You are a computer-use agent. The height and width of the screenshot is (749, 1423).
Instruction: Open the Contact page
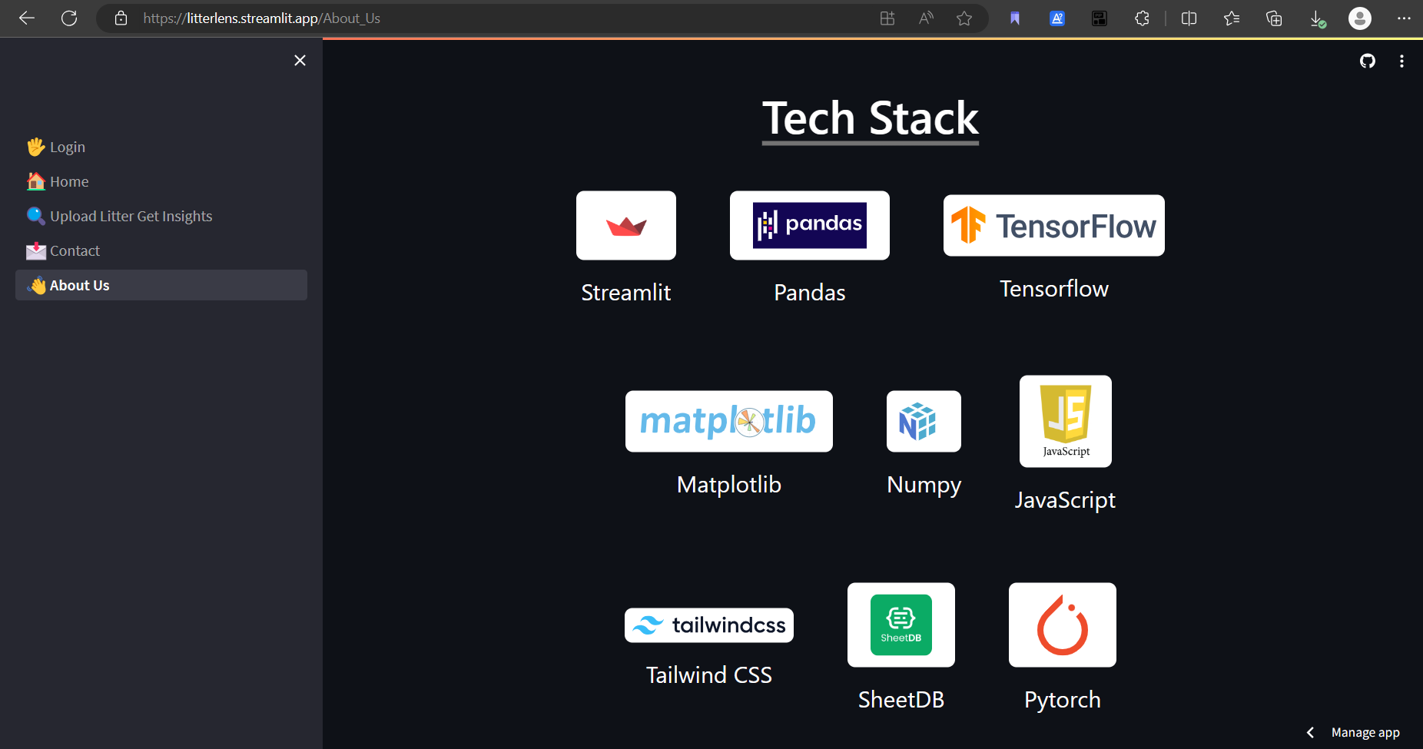(x=161, y=250)
